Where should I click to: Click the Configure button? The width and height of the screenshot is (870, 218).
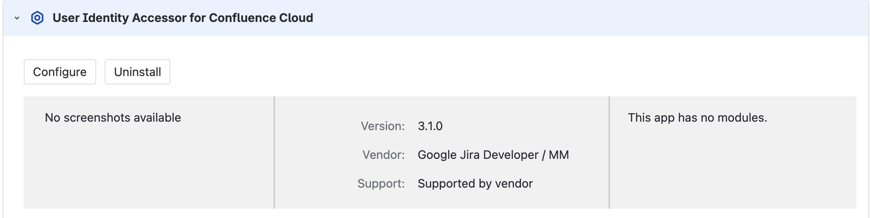[x=60, y=72]
